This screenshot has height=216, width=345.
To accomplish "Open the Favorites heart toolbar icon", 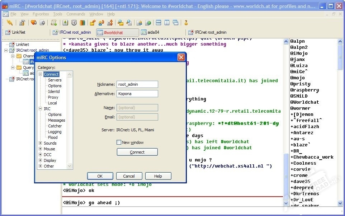I will 34,23.
